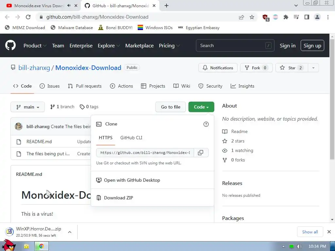
Task: Click Show all downloads button
Action: pyautogui.click(x=310, y=232)
